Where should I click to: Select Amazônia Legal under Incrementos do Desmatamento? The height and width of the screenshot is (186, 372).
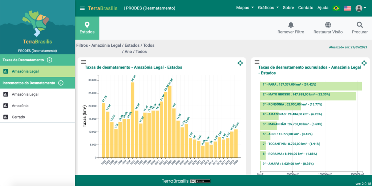pyautogui.click(x=37, y=94)
